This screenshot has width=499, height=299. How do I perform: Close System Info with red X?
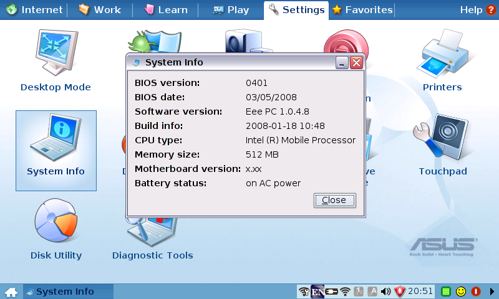click(356, 62)
